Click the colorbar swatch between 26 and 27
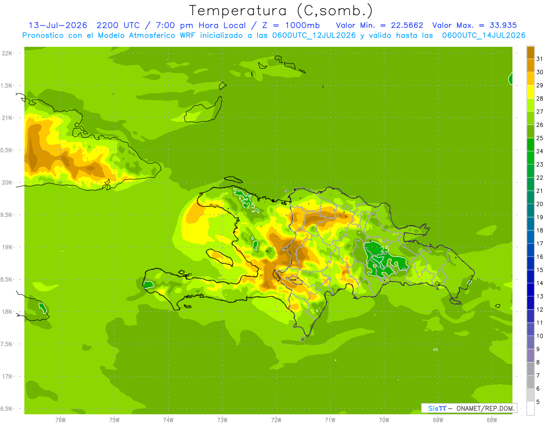The image size is (552, 426). (x=530, y=118)
